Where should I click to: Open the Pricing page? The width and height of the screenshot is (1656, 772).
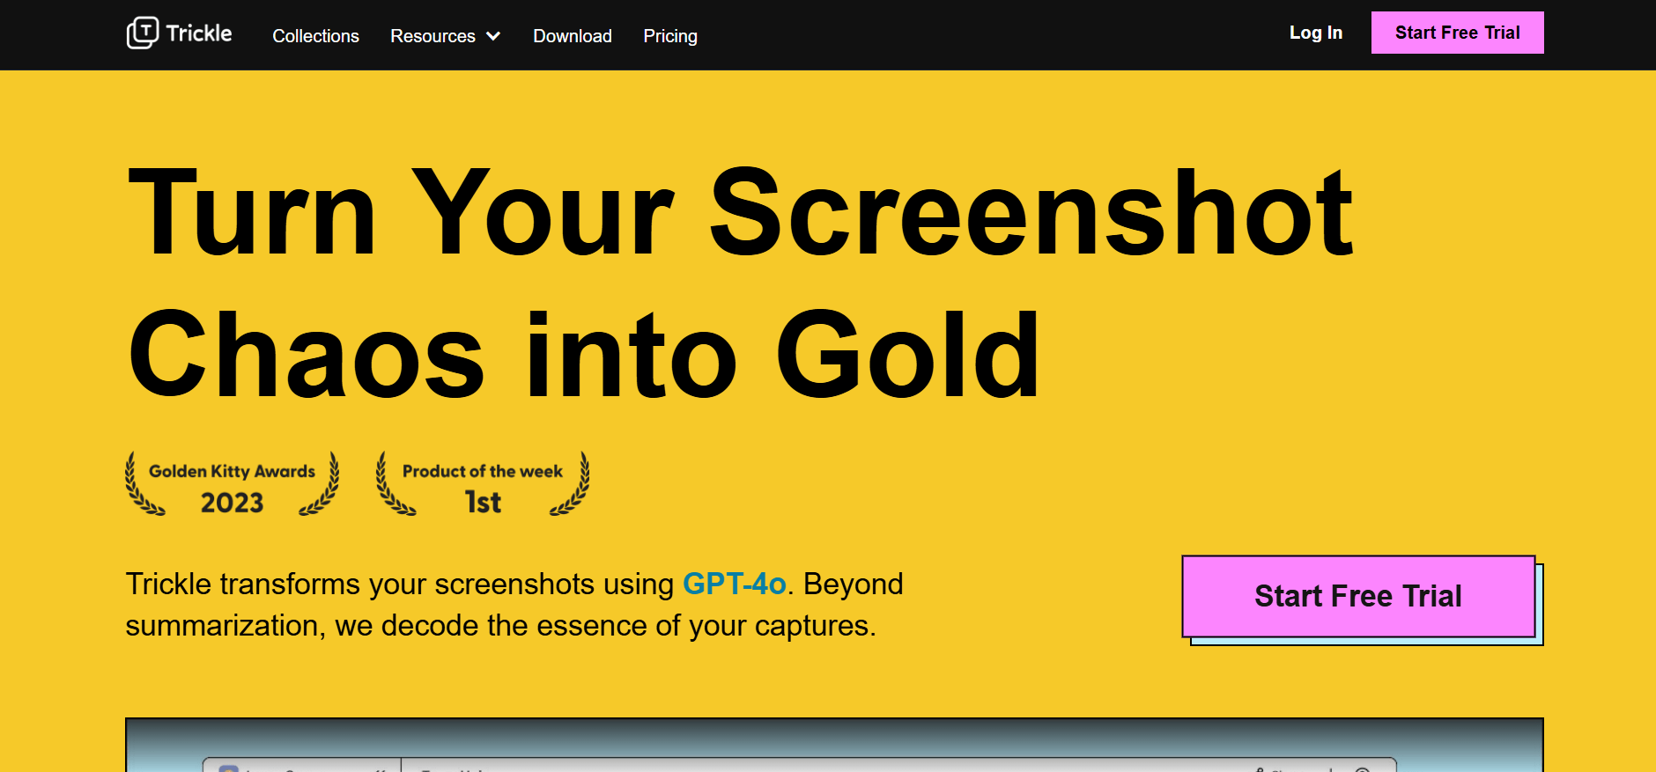[669, 36]
